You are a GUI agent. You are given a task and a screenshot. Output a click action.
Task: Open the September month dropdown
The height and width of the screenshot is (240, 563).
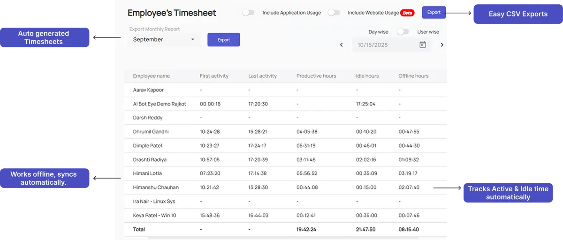pyautogui.click(x=164, y=40)
